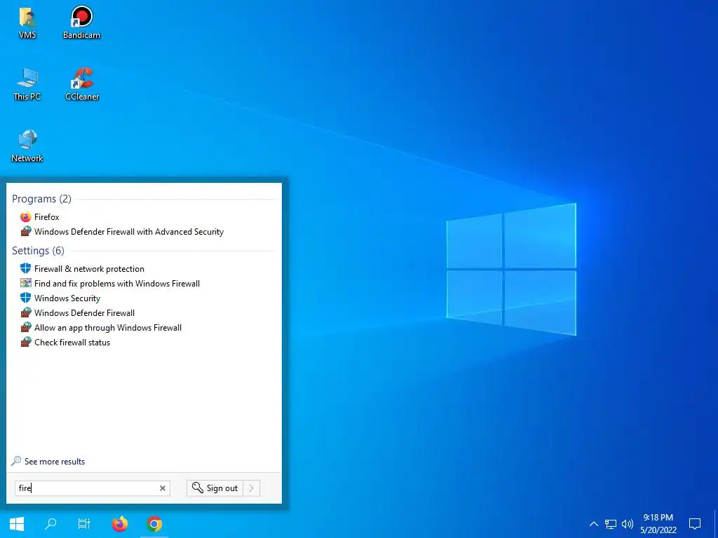Click the brick-wall icon beside Windows Defender Firewall
Screen dimensions: 718x538
coord(26,313)
